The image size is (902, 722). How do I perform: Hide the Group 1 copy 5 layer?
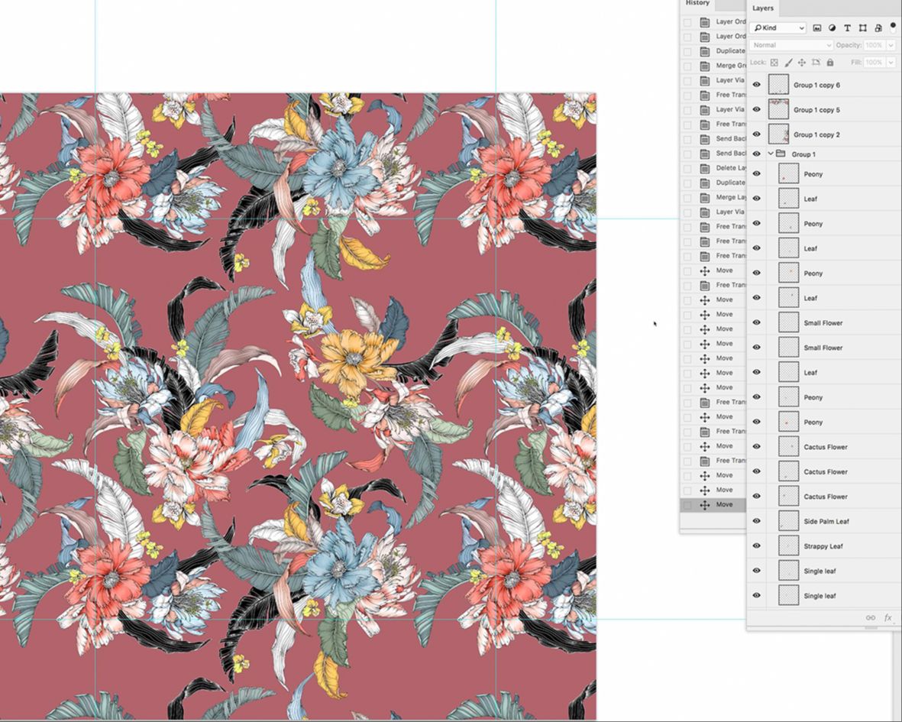point(756,109)
